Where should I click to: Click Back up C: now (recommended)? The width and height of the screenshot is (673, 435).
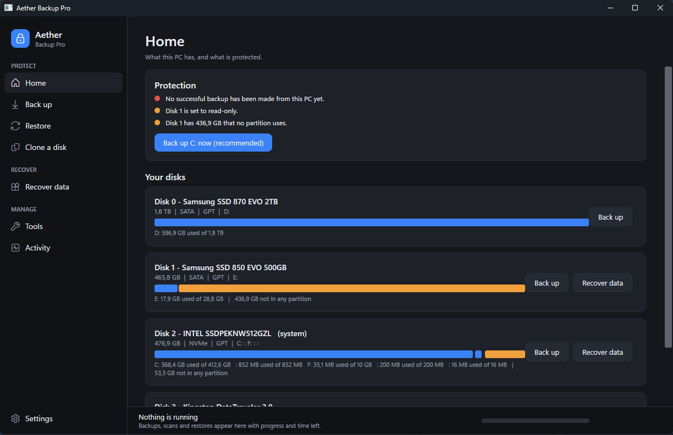tap(213, 143)
